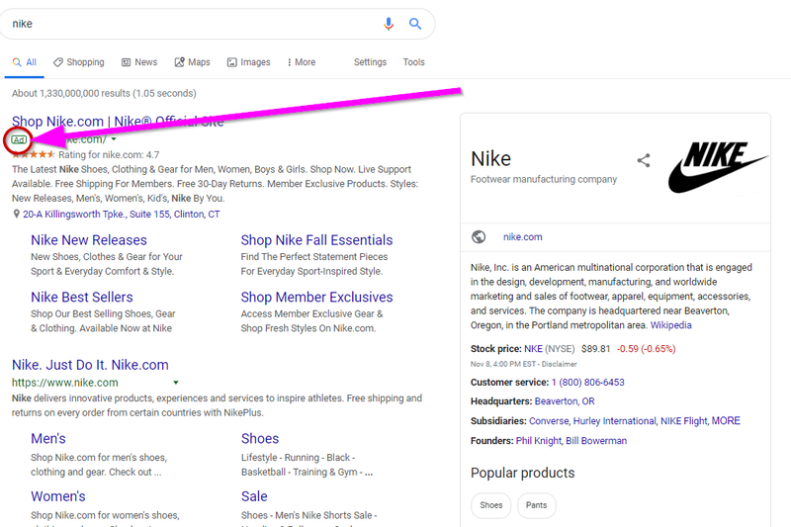
Task: Open the Shop Nike.com ad headline
Action: [x=118, y=122]
